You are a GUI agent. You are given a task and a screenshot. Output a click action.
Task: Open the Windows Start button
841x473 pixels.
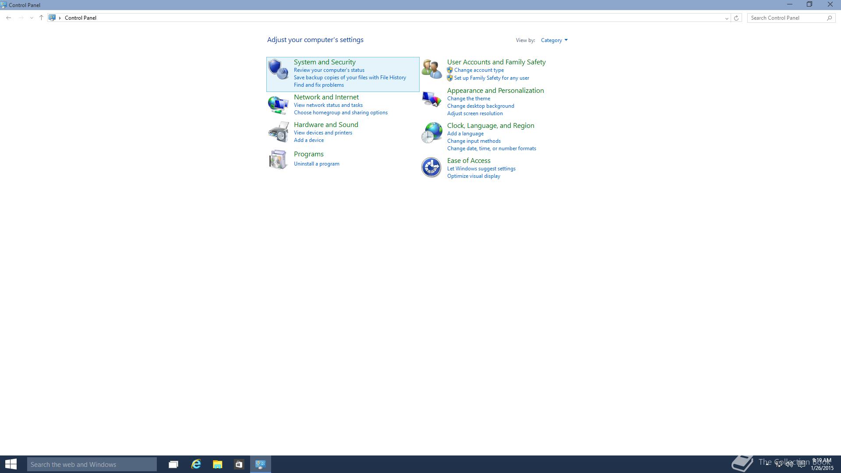click(x=11, y=464)
